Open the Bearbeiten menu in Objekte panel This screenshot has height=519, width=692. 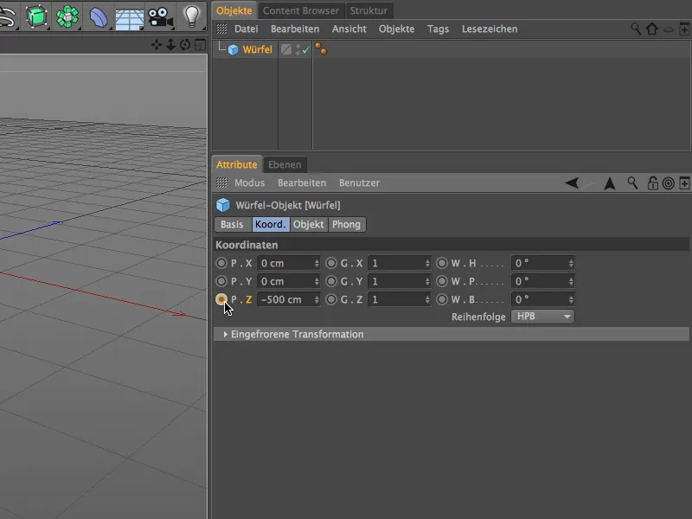295,29
